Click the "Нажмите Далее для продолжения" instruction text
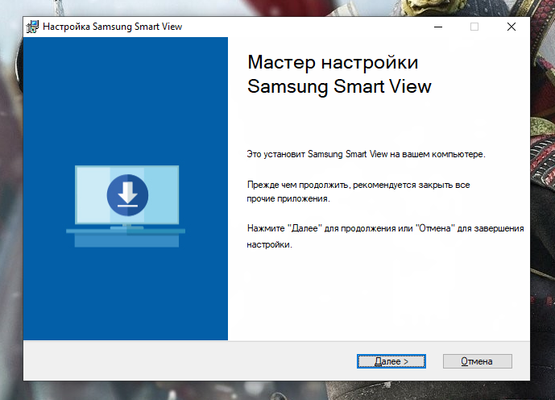The height and width of the screenshot is (400, 555). coord(385,229)
